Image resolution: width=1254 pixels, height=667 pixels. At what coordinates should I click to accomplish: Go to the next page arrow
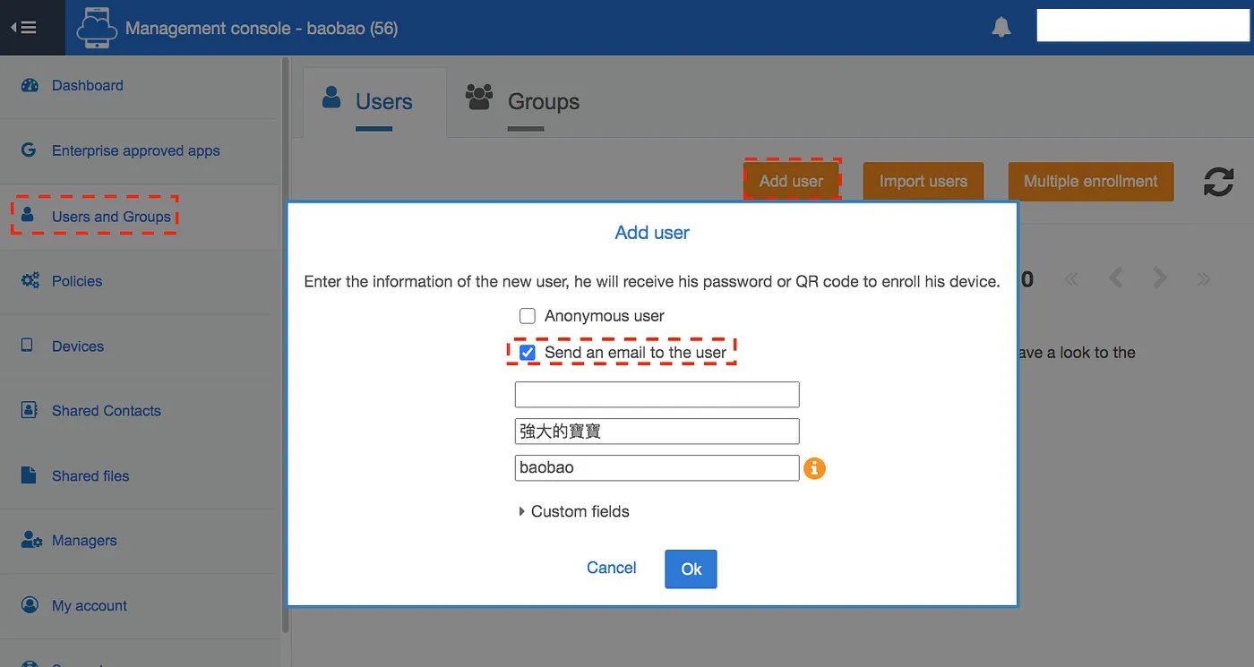tap(1160, 278)
